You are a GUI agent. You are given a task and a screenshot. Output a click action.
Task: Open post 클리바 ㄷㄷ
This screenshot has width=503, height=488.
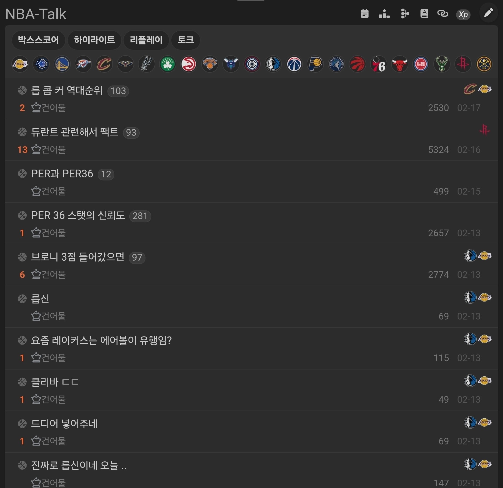pyautogui.click(x=55, y=382)
